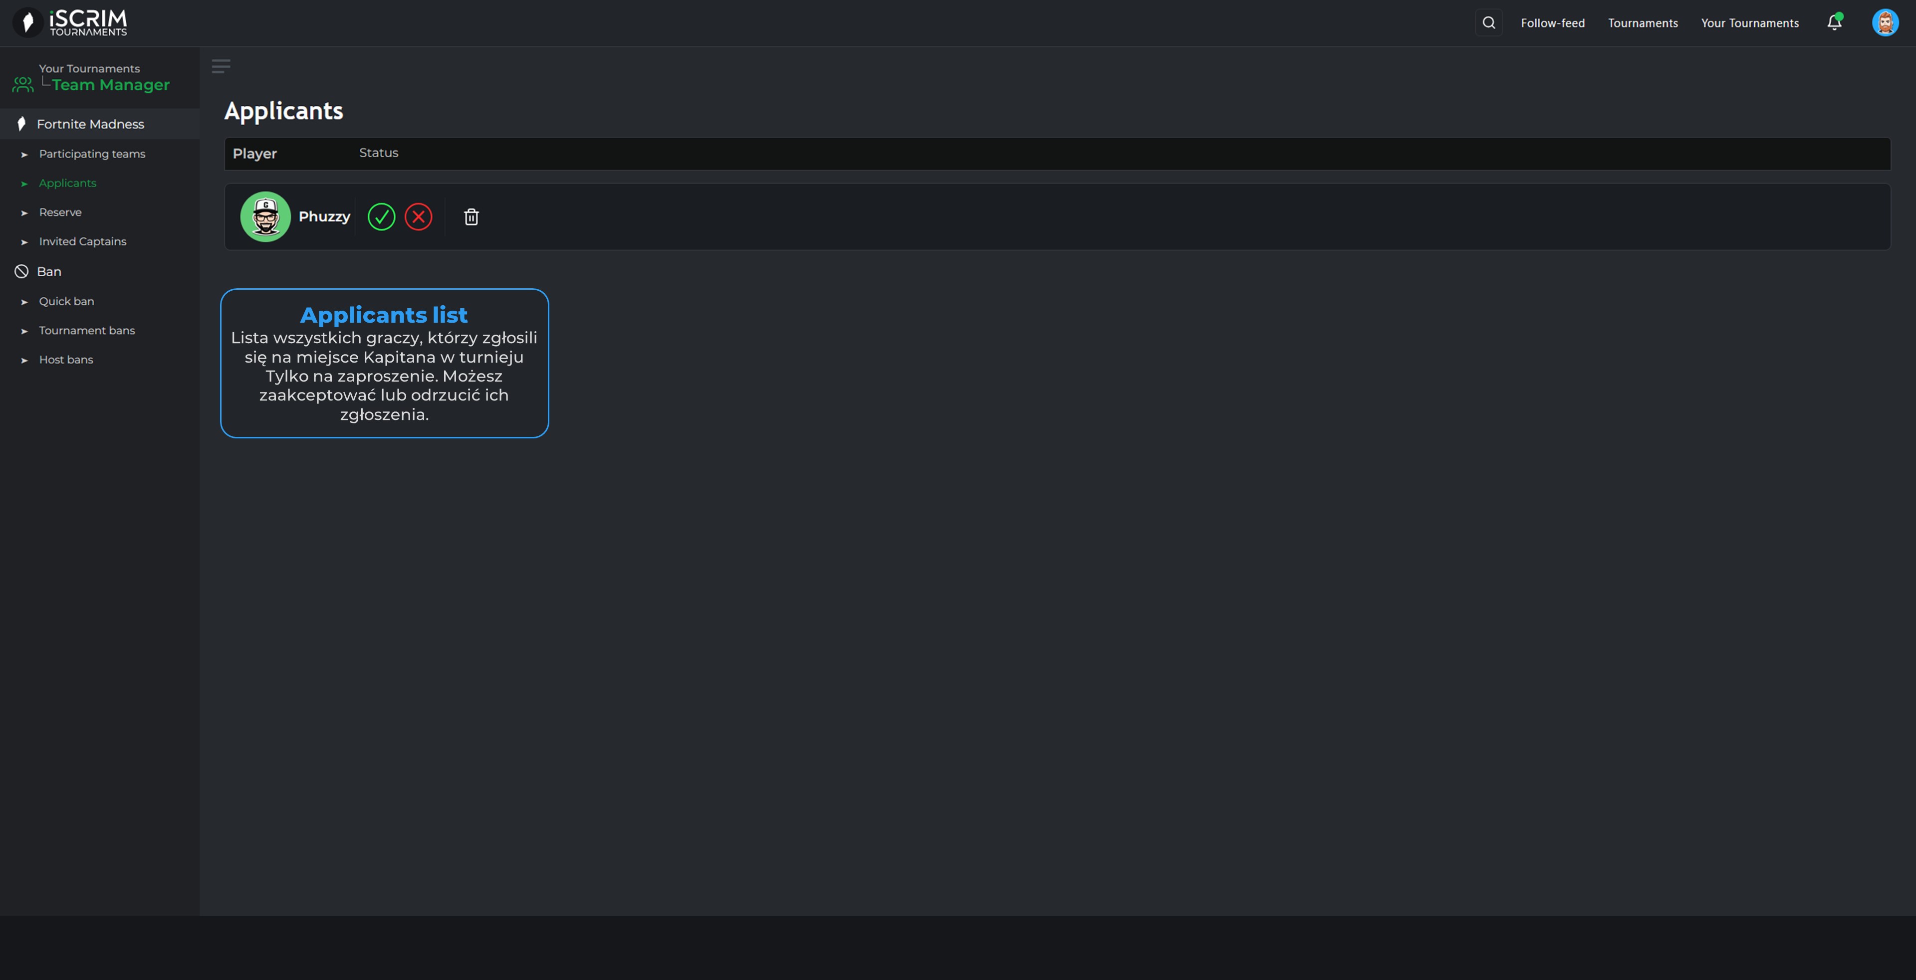Expand the Participating teams arrow
The image size is (1916, 980).
click(x=24, y=155)
